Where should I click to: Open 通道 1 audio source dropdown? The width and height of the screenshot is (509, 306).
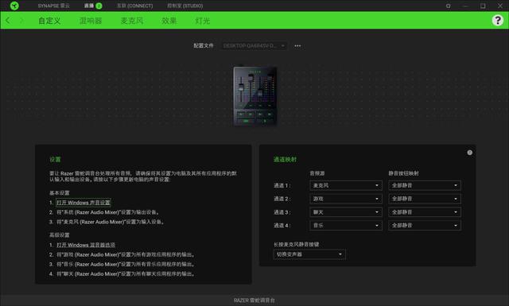pos(346,185)
